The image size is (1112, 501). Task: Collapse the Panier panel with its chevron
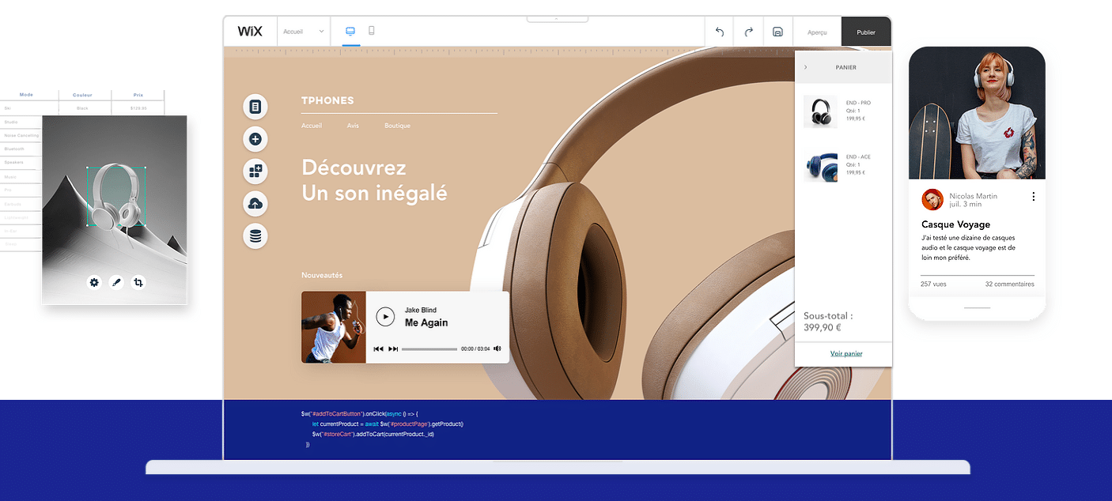pos(804,68)
